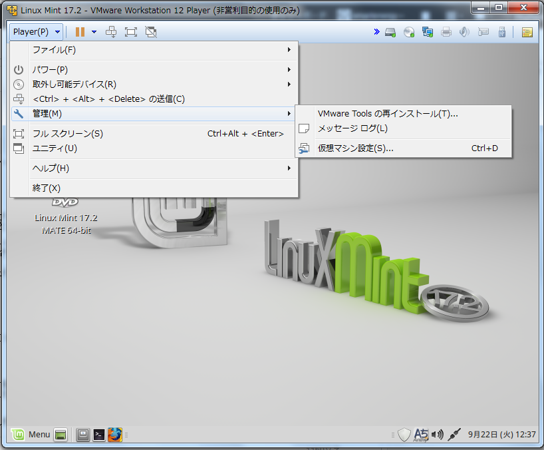Click the CD/DVD drive device icon
Viewport: 544px width, 450px height.
click(409, 33)
